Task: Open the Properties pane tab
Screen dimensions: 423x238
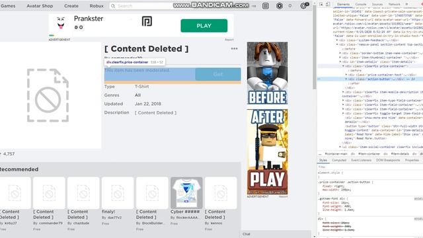Action: click(x=412, y=160)
